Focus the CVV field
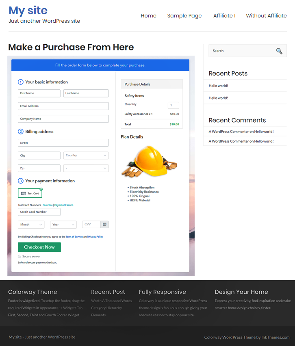This screenshot has width=295, height=346. pos(91,225)
